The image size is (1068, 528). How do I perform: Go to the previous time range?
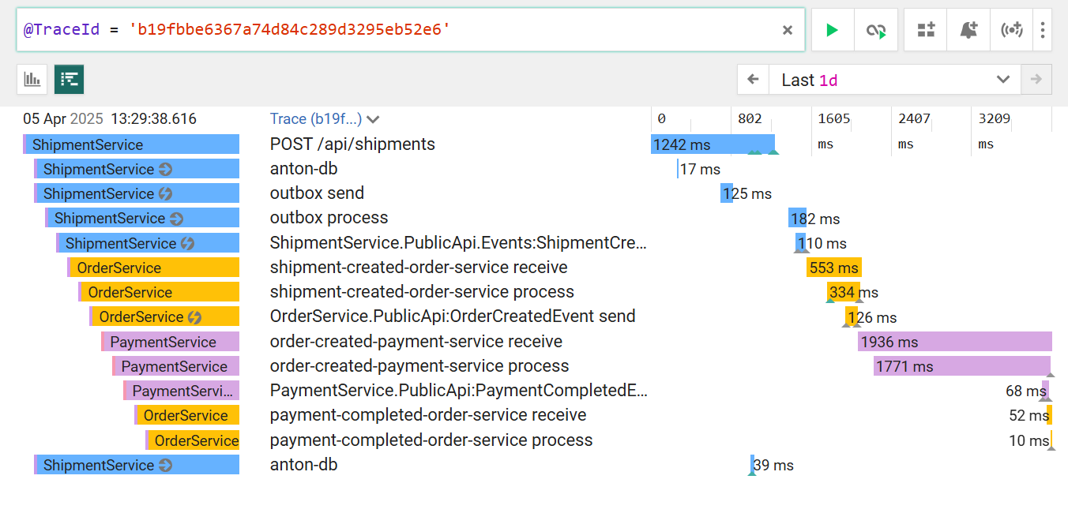click(x=753, y=80)
